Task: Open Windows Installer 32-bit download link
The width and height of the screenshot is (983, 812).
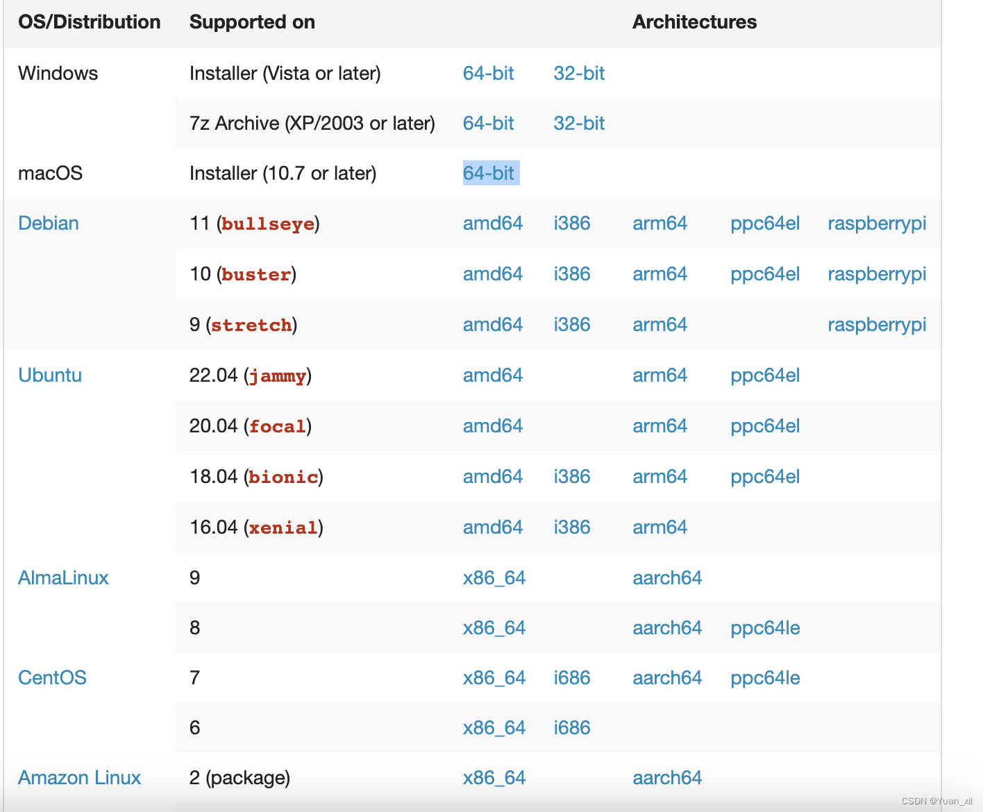Action: tap(579, 74)
